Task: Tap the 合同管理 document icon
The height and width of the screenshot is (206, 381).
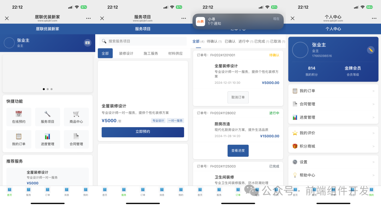Action: click(76, 137)
